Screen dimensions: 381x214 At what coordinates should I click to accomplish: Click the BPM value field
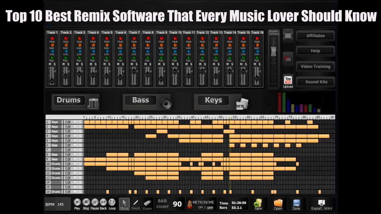click(x=61, y=204)
